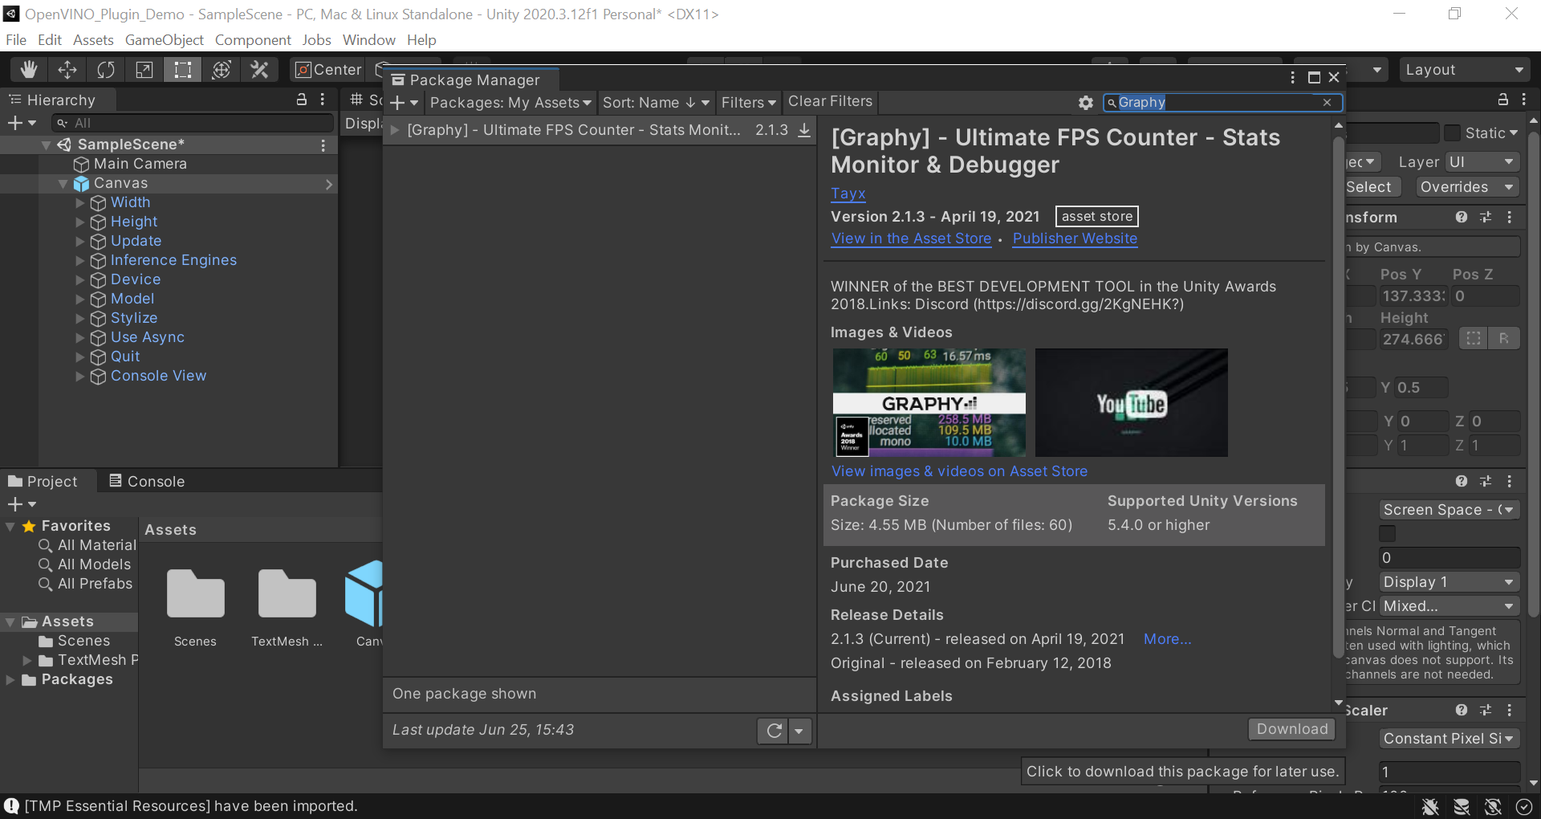The image size is (1541, 819).
Task: Toggle Center pivot mode
Action: pyautogui.click(x=328, y=70)
